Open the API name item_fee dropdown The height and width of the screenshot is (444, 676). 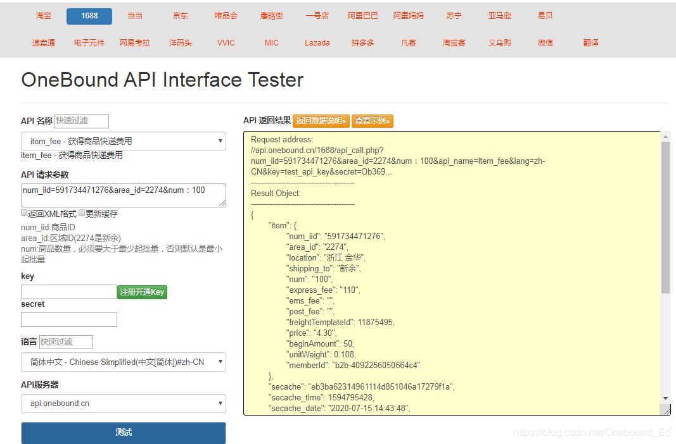[124, 141]
